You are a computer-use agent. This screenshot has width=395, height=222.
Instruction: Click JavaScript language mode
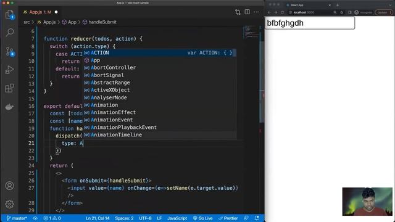tap(177, 218)
